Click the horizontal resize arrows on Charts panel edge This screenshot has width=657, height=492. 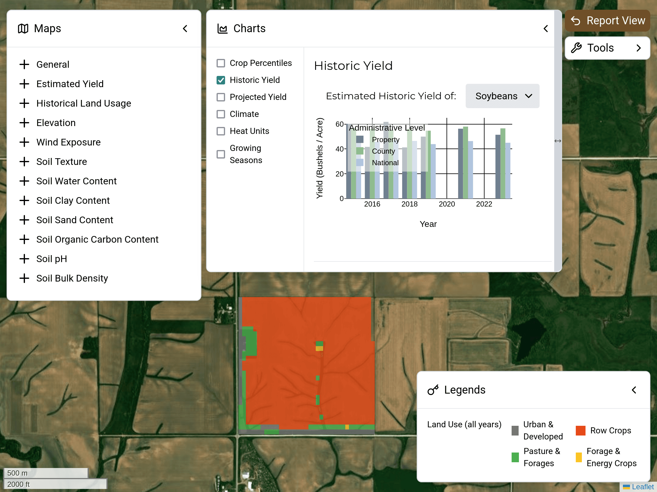(x=558, y=141)
